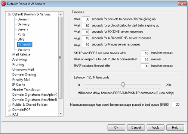The image size is (188, 134).
Task: Select Header Translation in the tree
Action: click(x=26, y=89)
